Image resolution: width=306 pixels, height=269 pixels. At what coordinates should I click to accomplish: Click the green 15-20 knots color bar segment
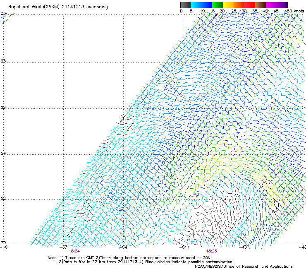(218, 5)
